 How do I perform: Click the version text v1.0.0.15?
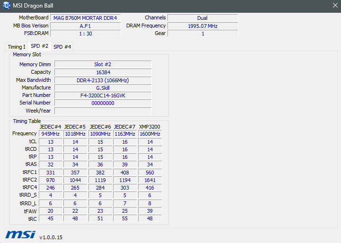coord(51,237)
